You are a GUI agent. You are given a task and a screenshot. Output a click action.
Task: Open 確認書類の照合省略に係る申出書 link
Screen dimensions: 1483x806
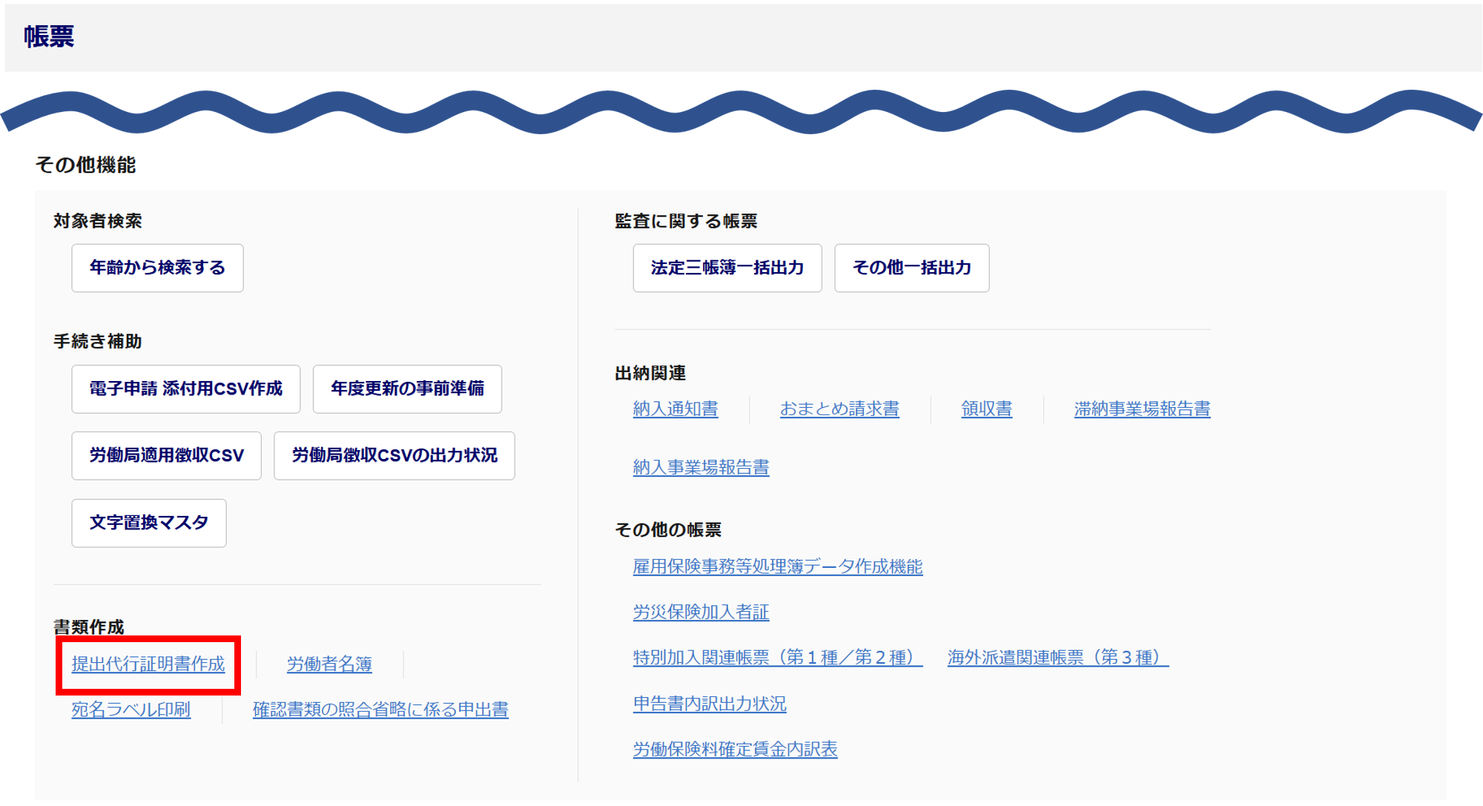380,710
